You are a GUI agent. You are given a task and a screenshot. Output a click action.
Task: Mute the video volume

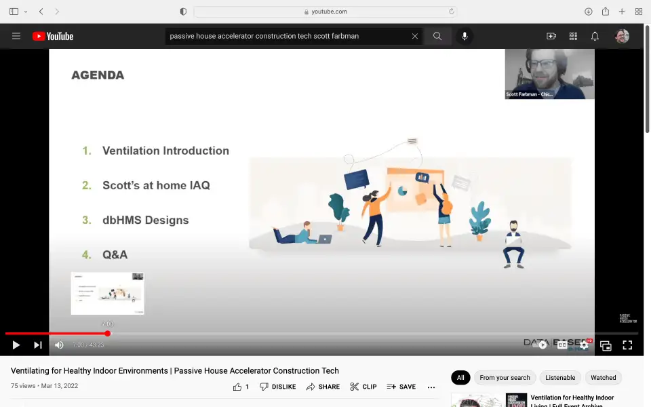[x=60, y=345]
